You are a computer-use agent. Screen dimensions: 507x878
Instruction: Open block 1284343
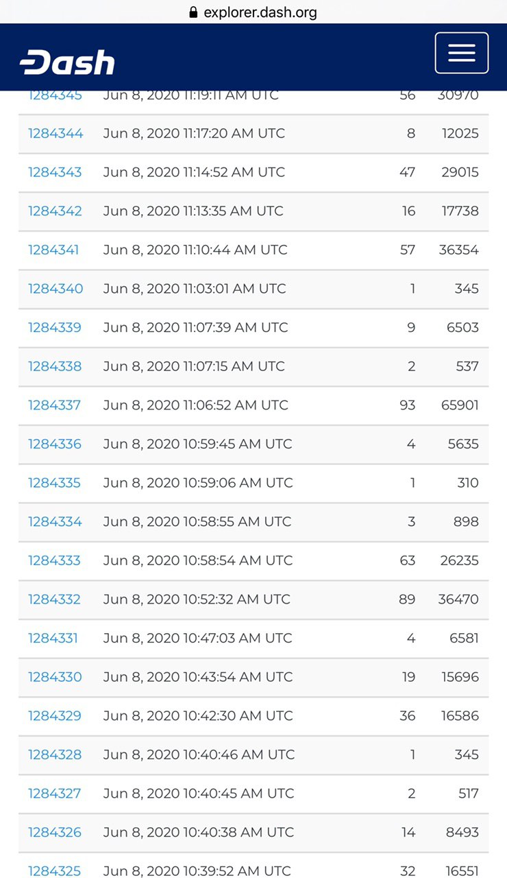[55, 172]
